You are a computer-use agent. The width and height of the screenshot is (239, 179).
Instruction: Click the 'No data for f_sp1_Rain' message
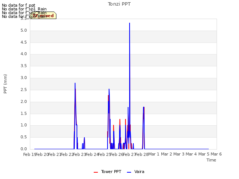pos(24,9)
